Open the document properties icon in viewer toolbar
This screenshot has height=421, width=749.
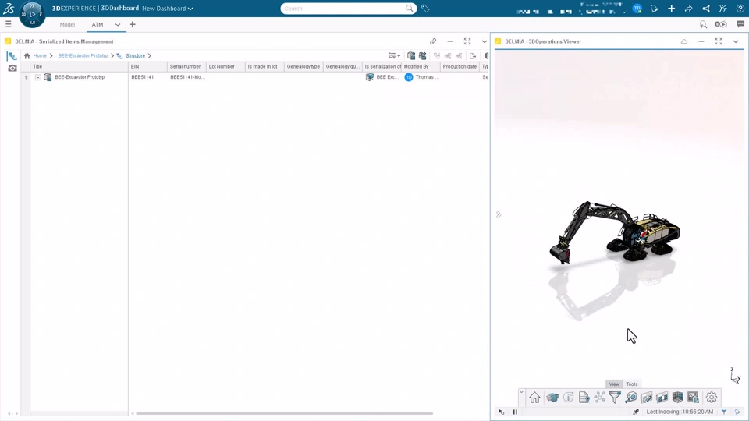coord(584,397)
